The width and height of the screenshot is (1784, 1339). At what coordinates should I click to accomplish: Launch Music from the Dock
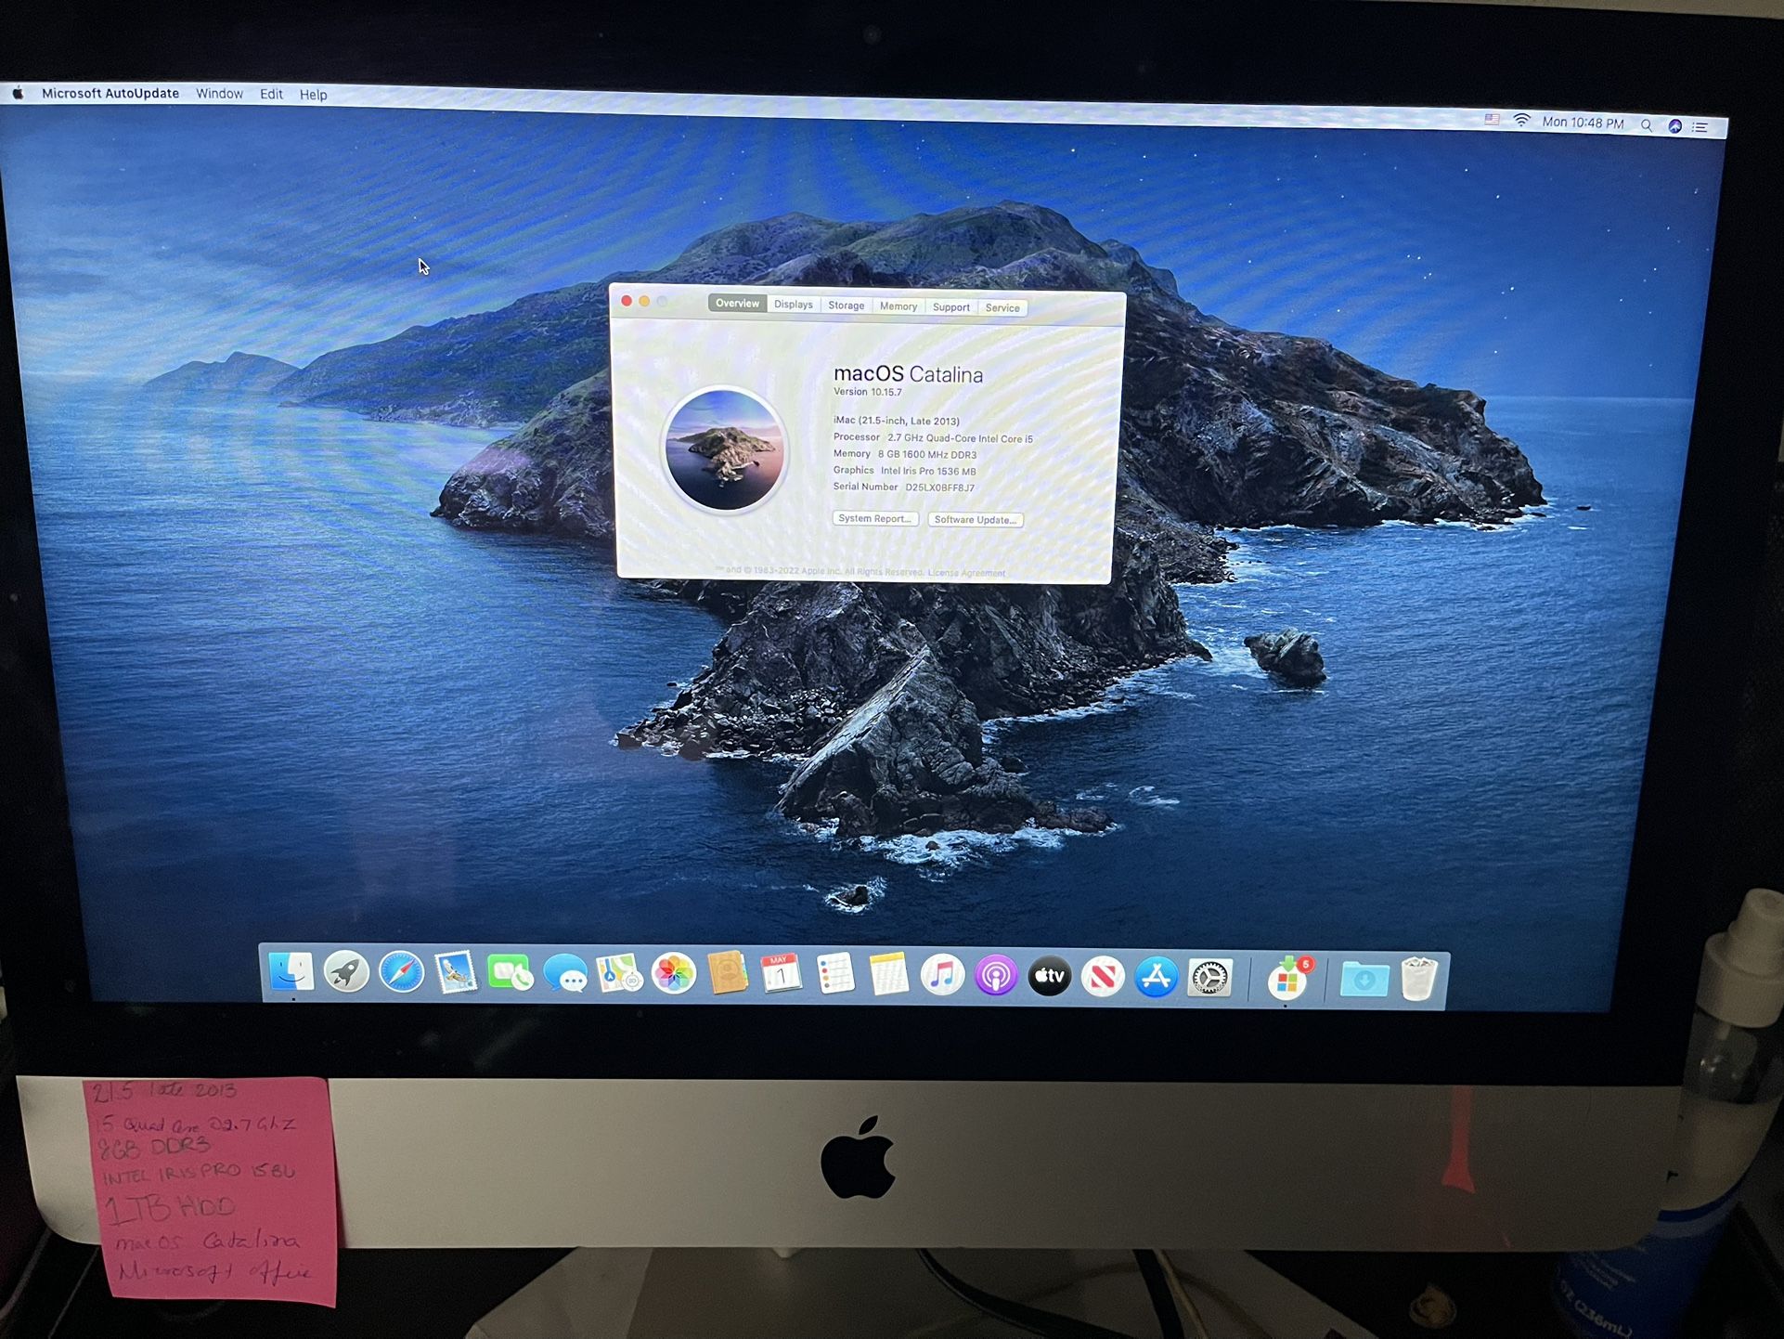click(x=942, y=977)
